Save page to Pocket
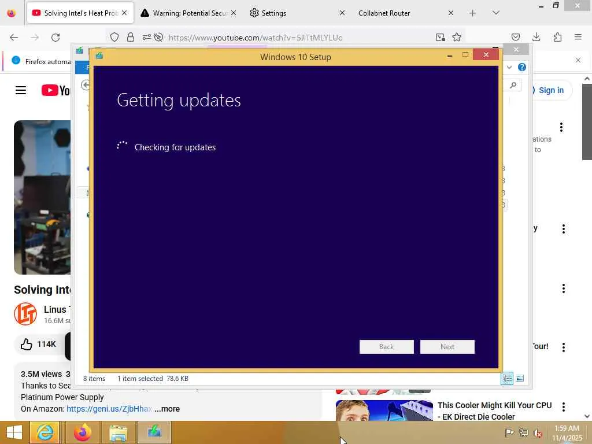The width and height of the screenshot is (592, 444). (516, 38)
